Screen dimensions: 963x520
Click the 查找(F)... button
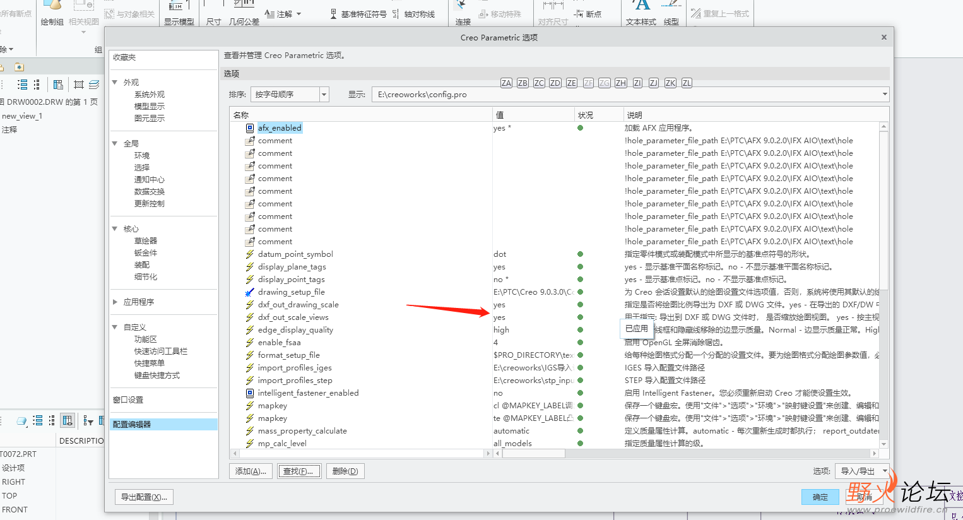click(x=299, y=471)
